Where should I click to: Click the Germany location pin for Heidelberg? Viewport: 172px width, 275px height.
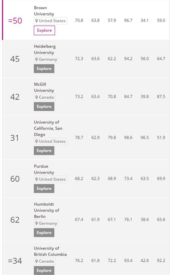(37, 60)
